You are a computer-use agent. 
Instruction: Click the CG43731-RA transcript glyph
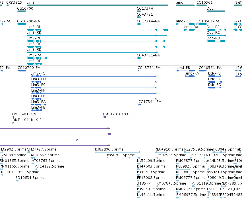click(x=139, y=58)
